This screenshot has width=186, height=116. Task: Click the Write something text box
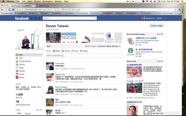click(84, 55)
